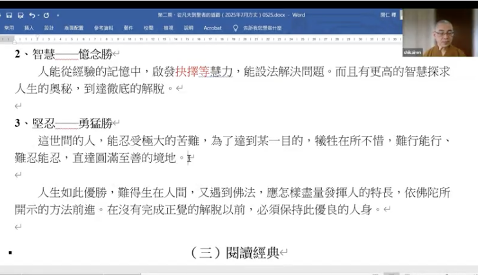Click the Redo/Repeat icon
This screenshot has height=275, width=478.
(46, 15)
